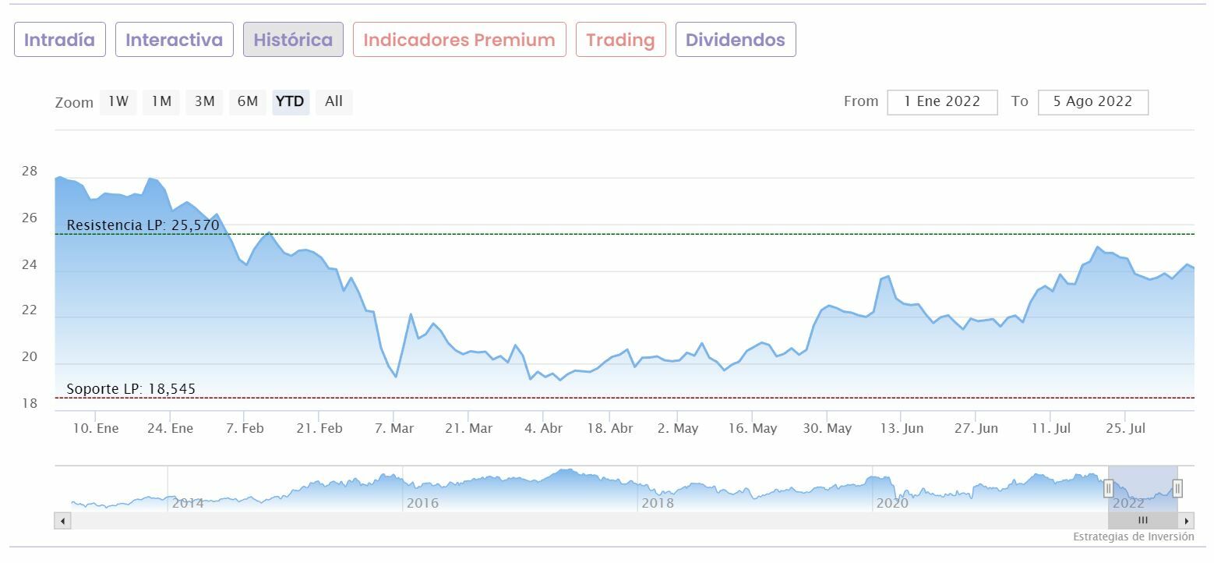The height and width of the screenshot is (563, 1214).
Task: Select the Histórica tab
Action: click(x=293, y=40)
